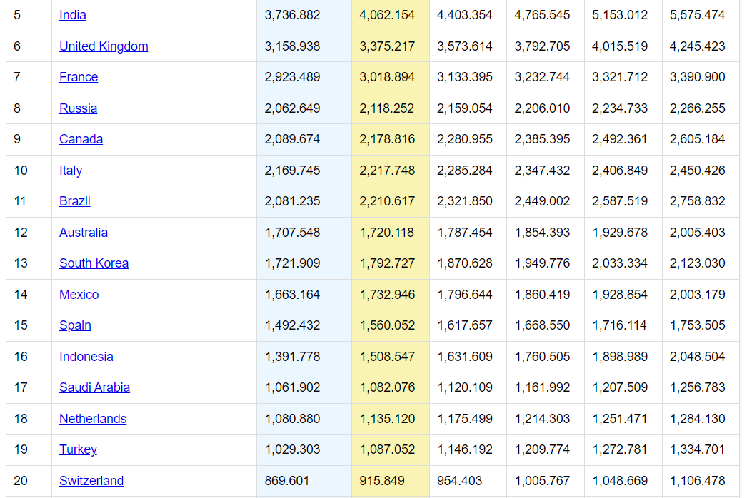Select Russia's value 2,062.649

click(292, 108)
